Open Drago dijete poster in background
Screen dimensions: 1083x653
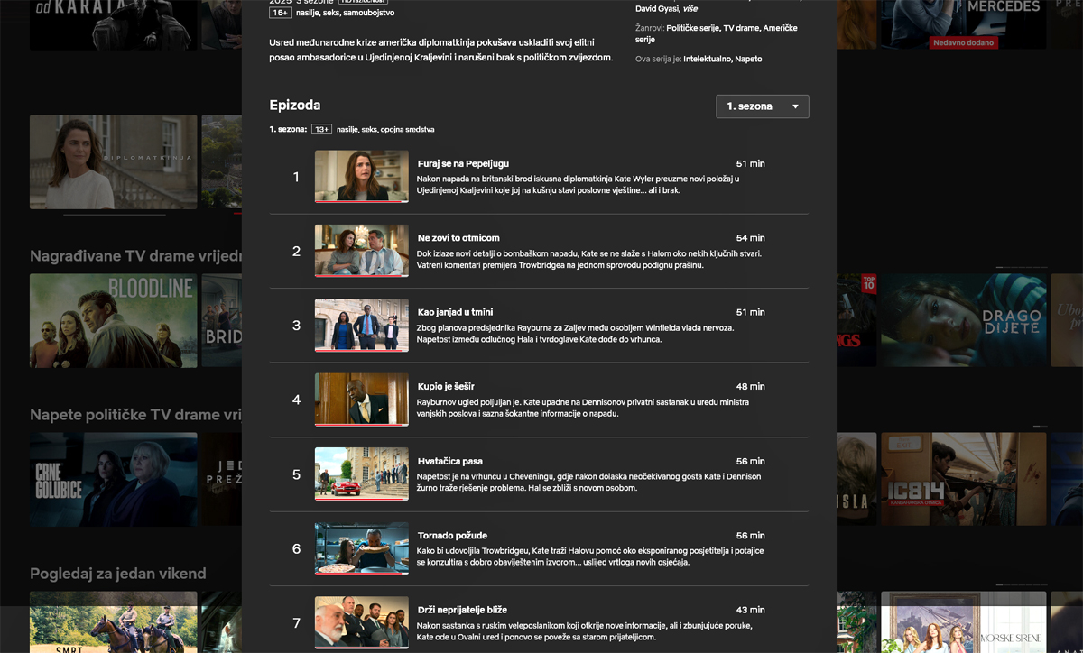[x=964, y=320]
